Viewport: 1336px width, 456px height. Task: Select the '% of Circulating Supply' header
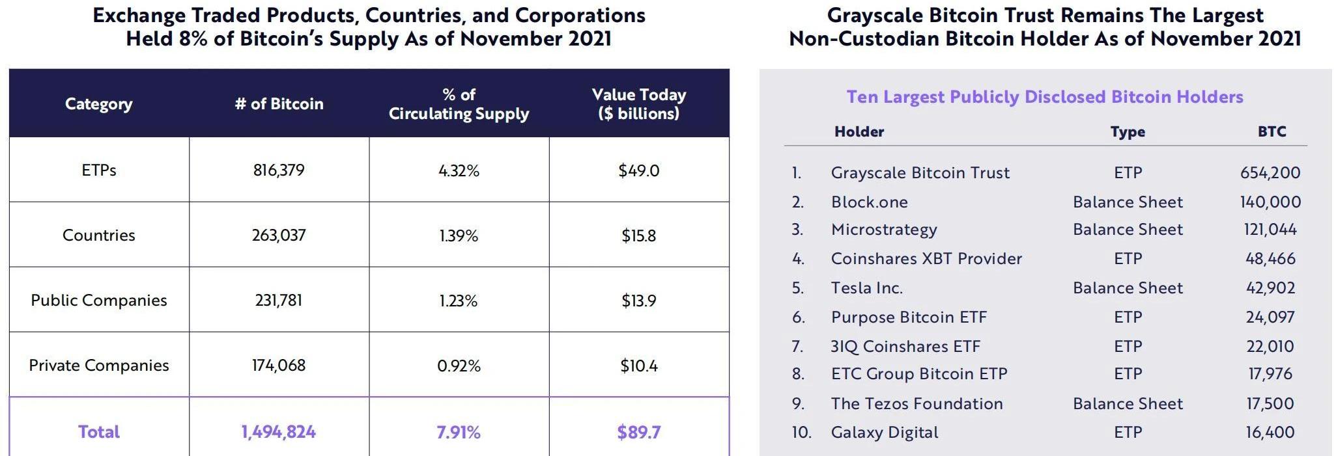[459, 104]
